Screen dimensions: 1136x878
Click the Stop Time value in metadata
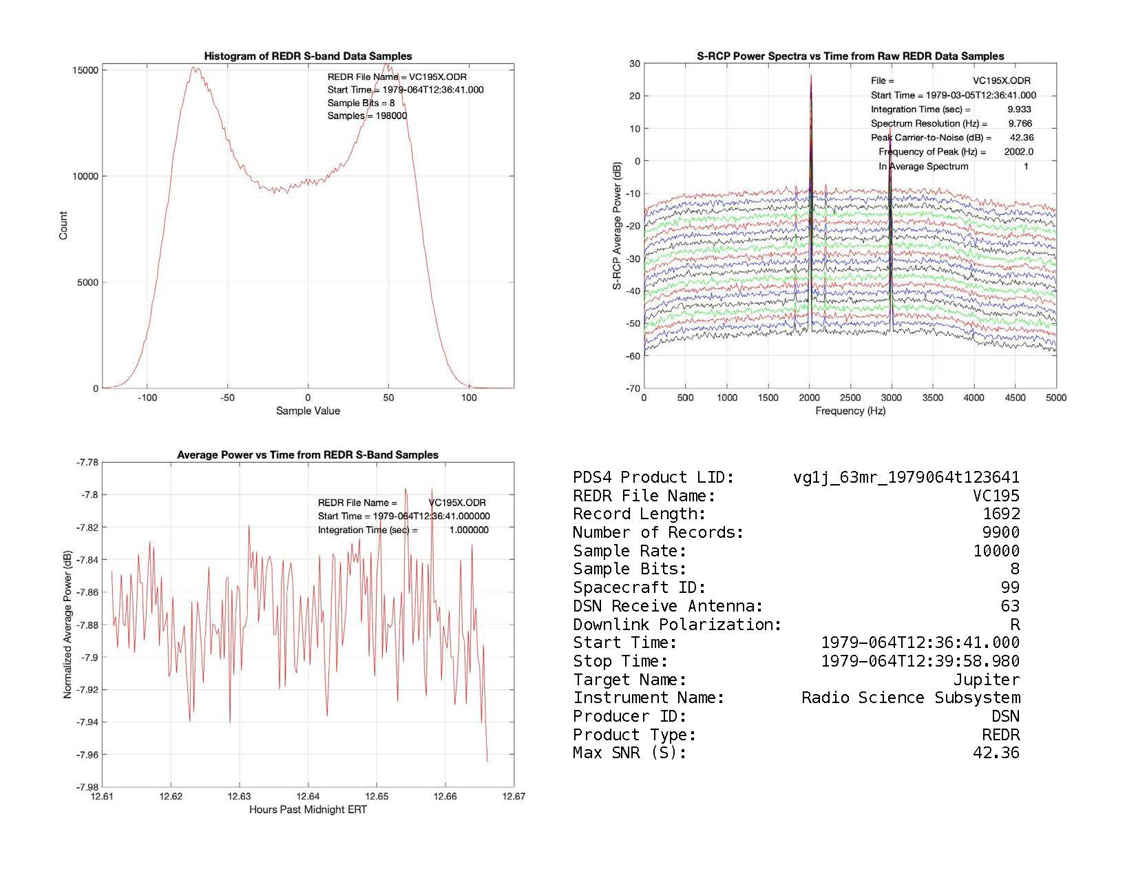[x=920, y=661]
